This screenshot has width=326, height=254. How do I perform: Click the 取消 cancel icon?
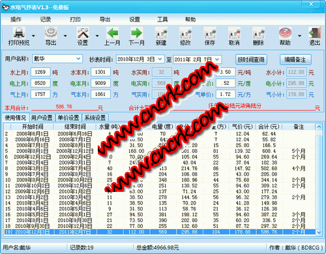pos(234,33)
